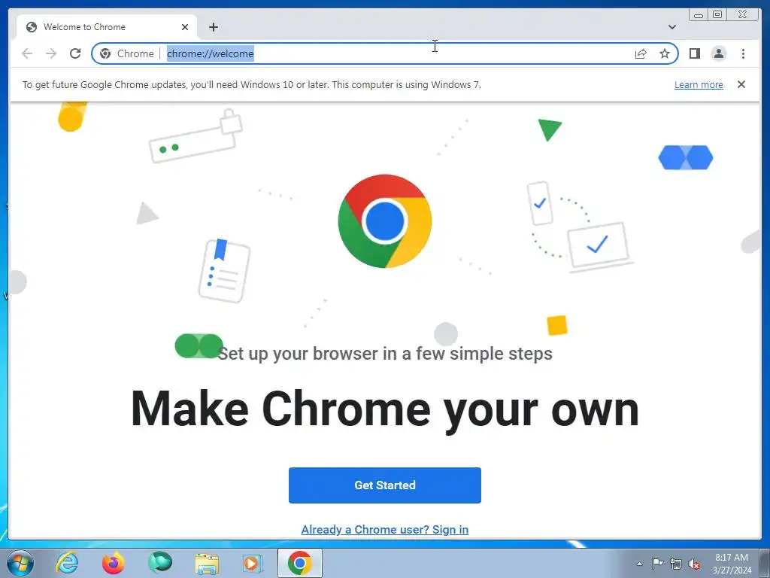The width and height of the screenshot is (770, 578).
Task: Click the browser Back arrow
Action: coord(27,53)
